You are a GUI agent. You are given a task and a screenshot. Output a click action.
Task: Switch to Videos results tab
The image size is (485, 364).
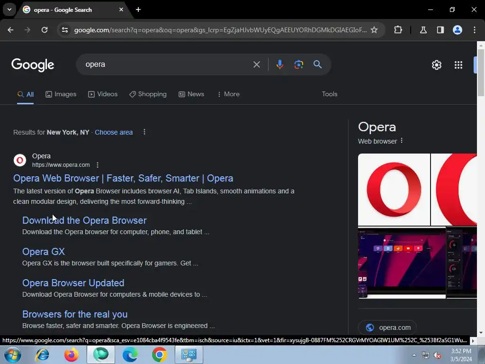103,94
